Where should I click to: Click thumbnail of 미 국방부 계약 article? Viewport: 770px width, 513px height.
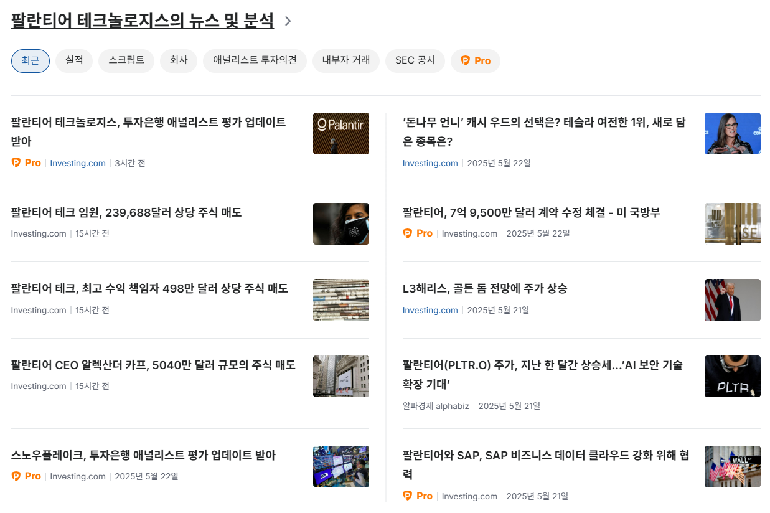point(733,224)
